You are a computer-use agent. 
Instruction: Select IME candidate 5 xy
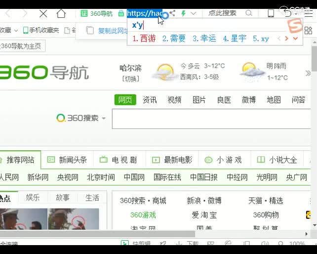(x=261, y=39)
